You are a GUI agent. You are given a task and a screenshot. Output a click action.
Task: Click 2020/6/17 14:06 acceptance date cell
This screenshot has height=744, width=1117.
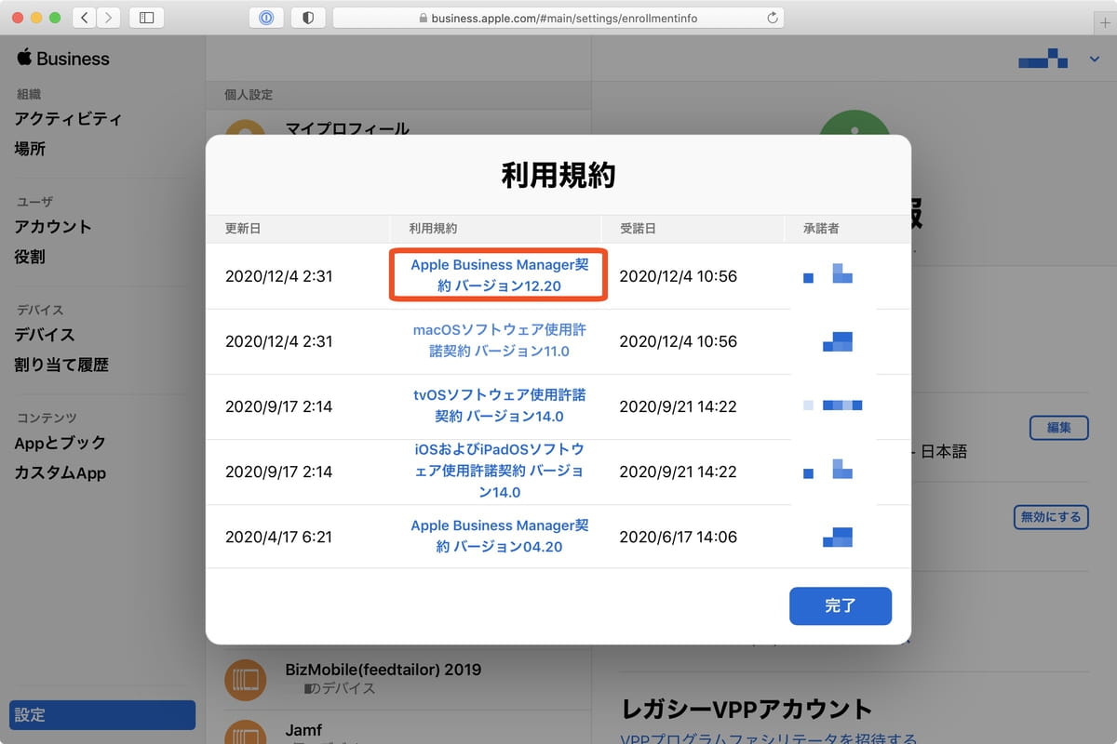pos(678,537)
